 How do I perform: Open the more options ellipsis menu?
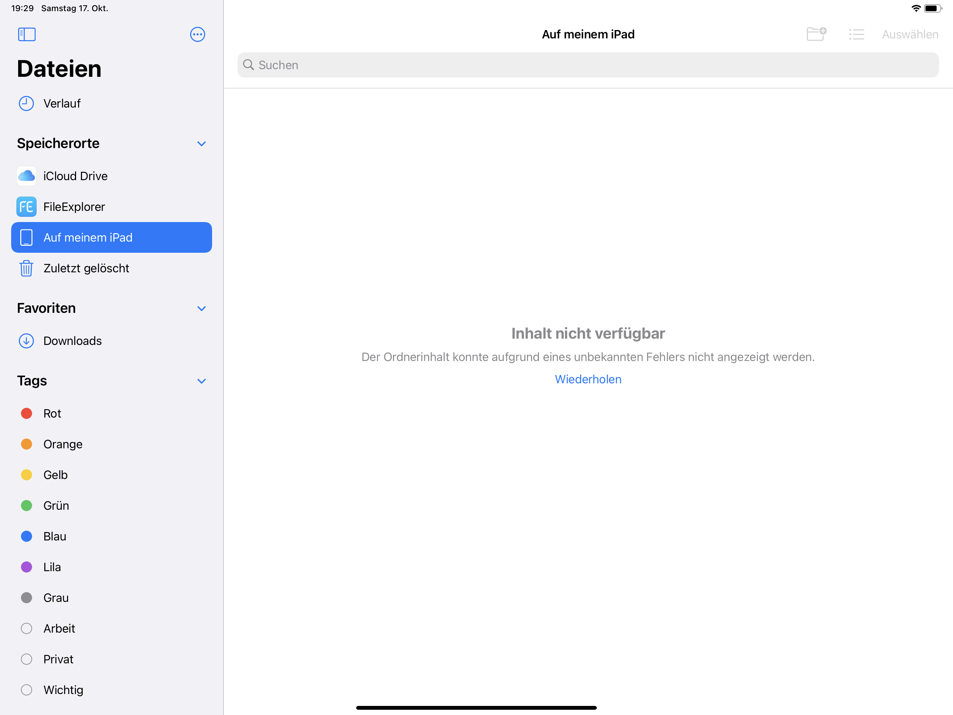[197, 35]
